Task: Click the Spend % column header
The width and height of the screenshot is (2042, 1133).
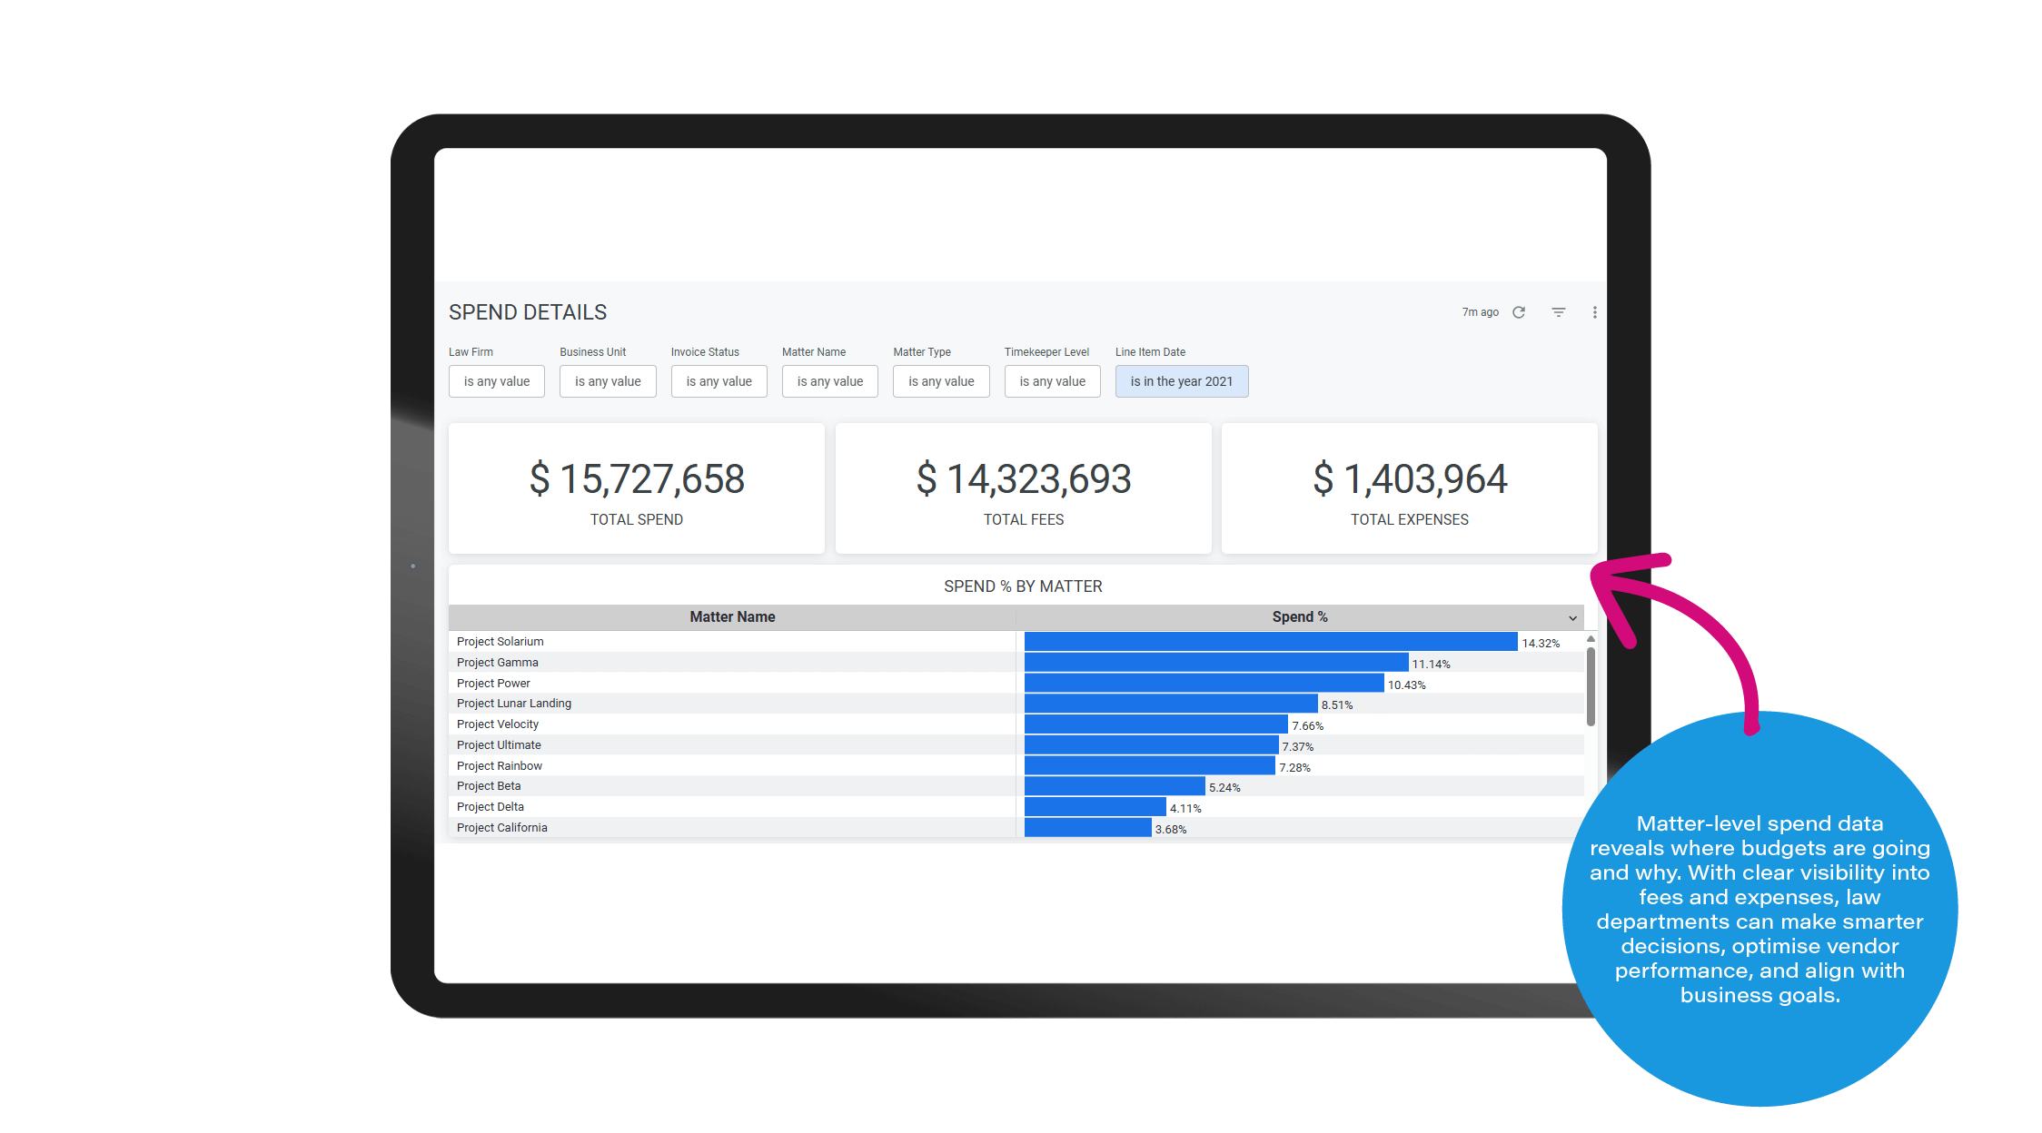Action: click(x=1299, y=617)
